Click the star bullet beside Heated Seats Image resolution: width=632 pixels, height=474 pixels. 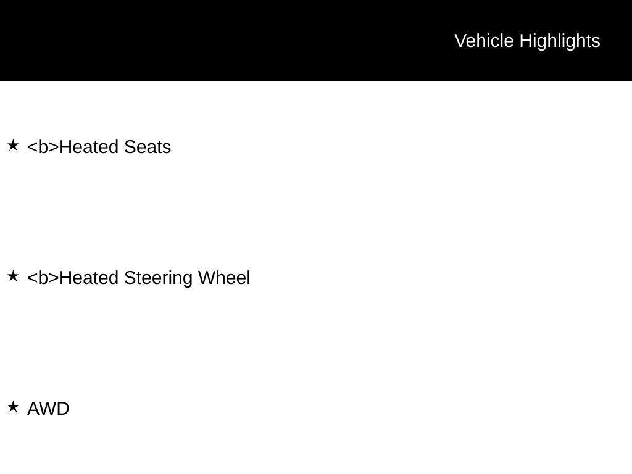[13, 146]
